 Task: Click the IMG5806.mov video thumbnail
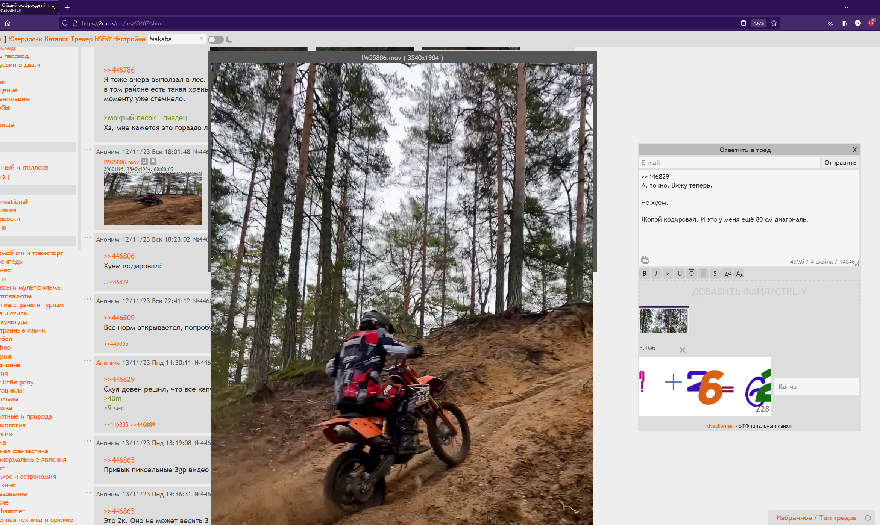(x=153, y=199)
